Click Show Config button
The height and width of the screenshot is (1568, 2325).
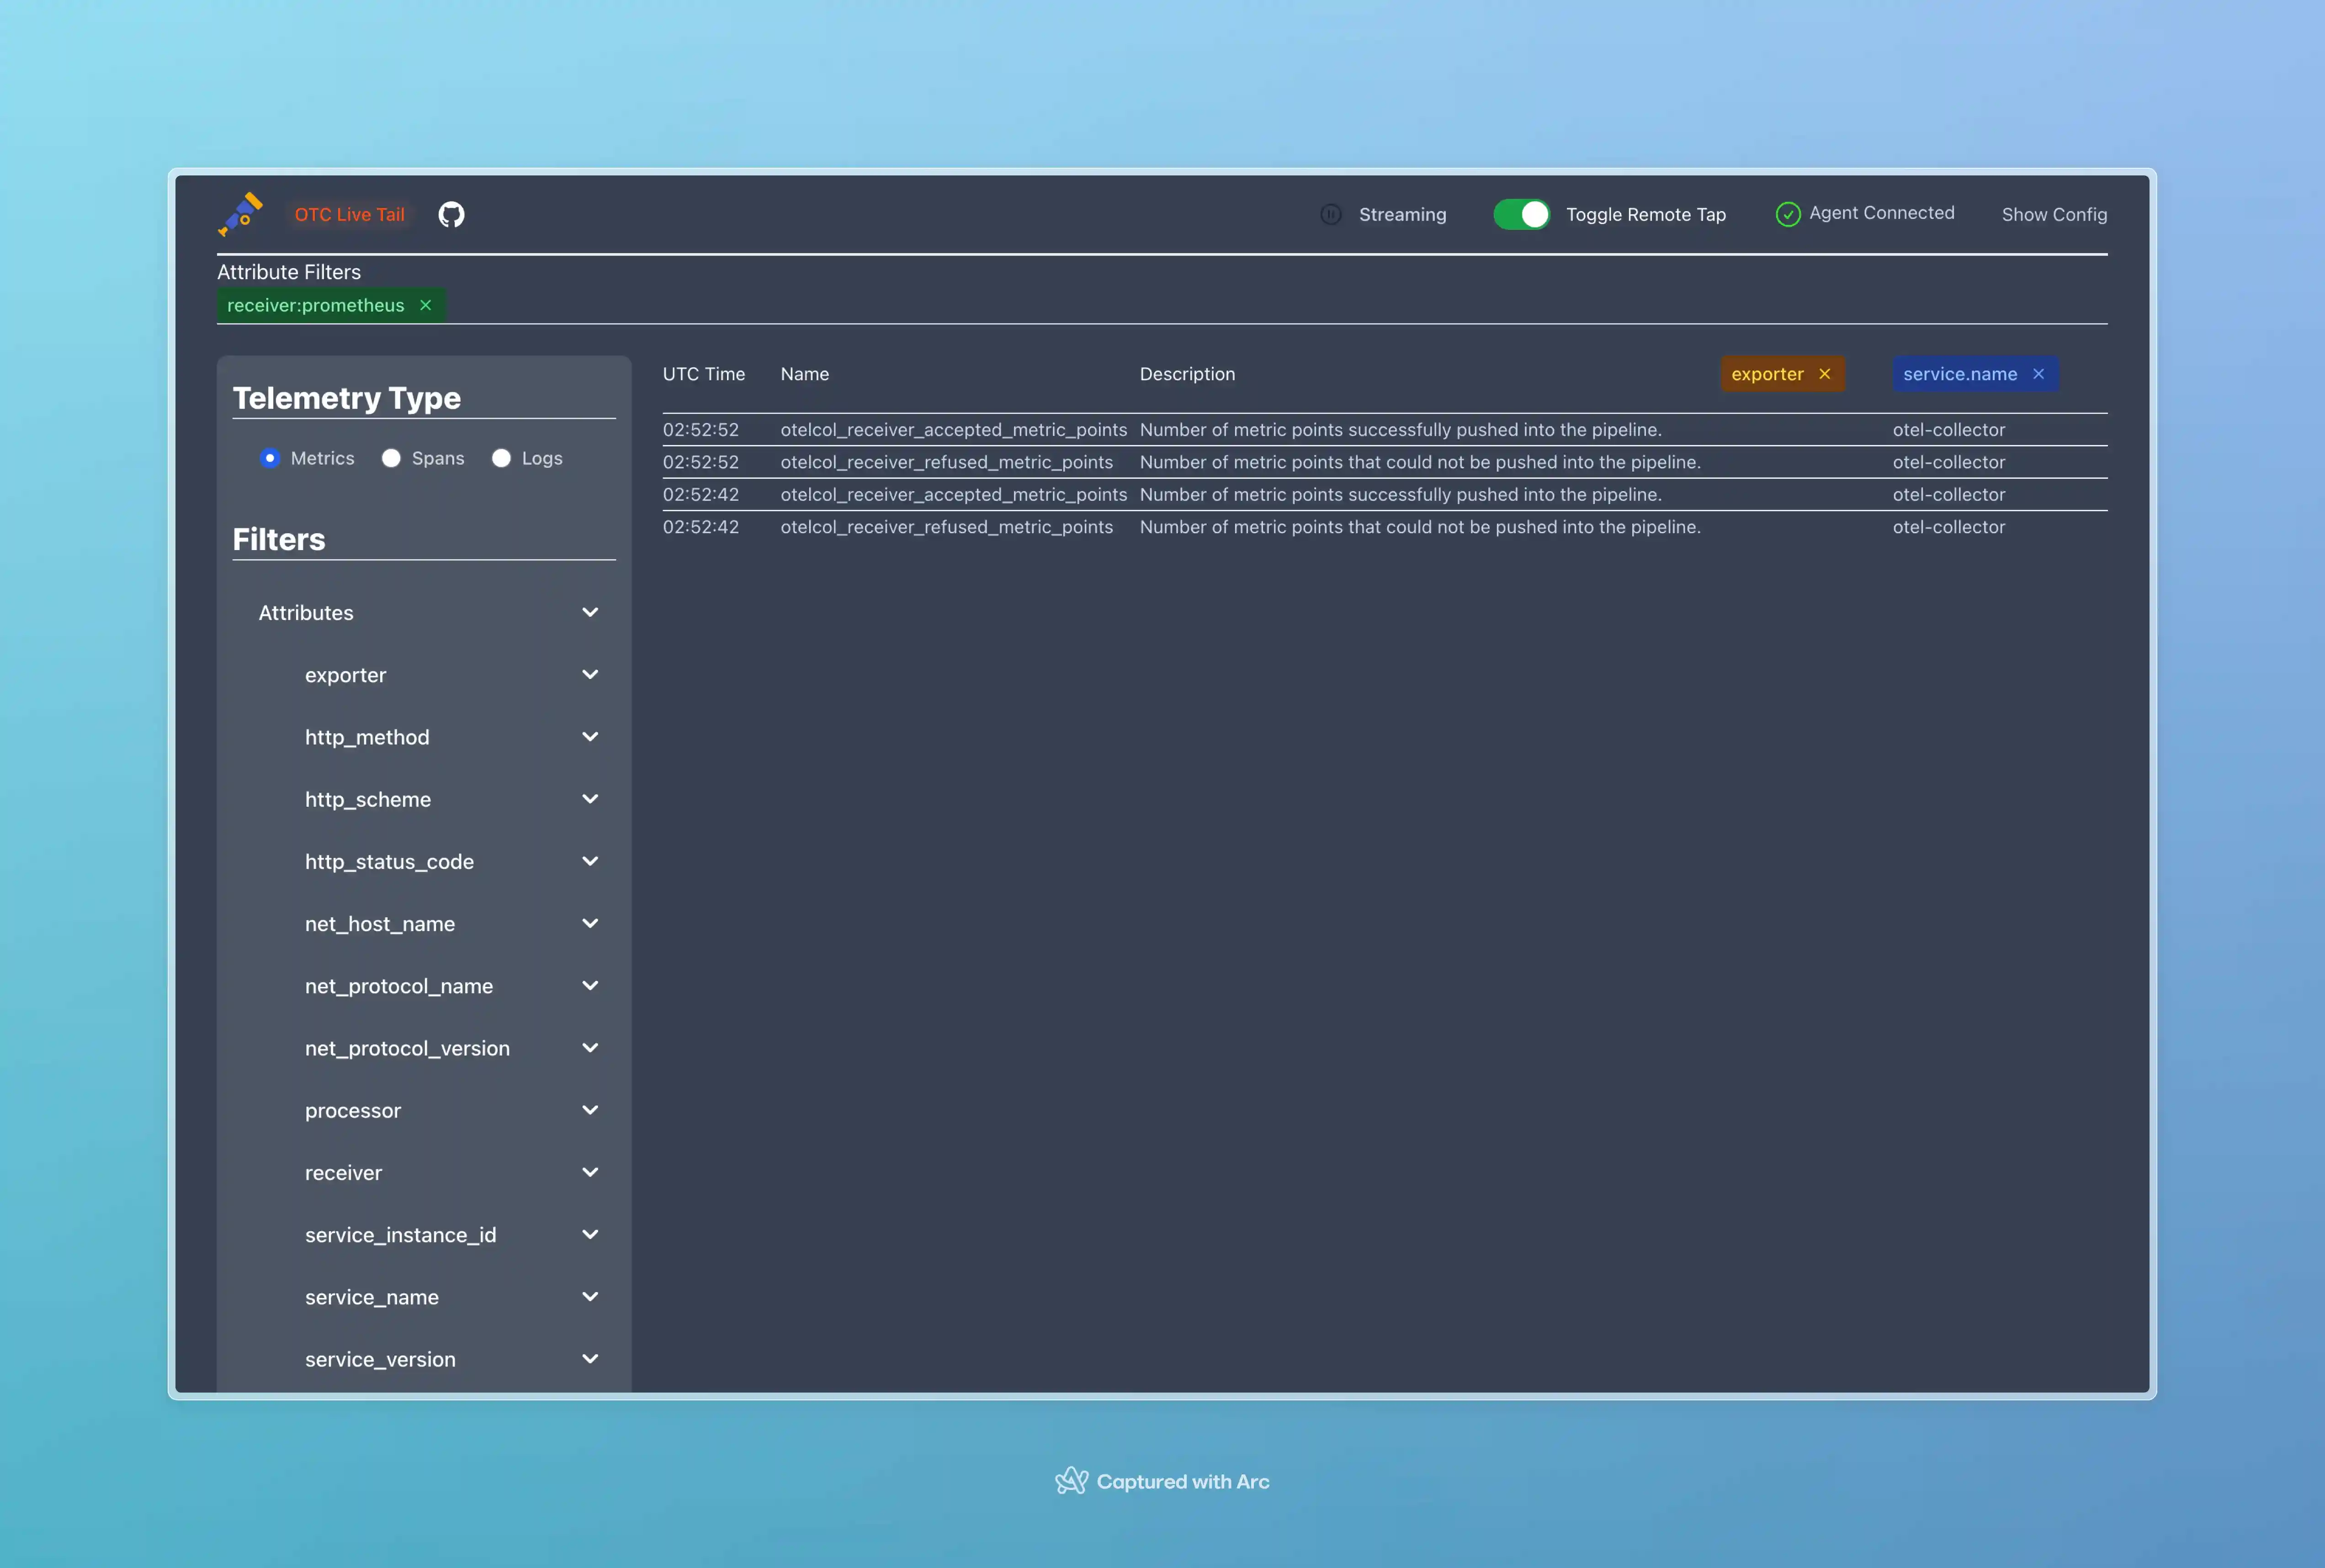coord(2054,214)
